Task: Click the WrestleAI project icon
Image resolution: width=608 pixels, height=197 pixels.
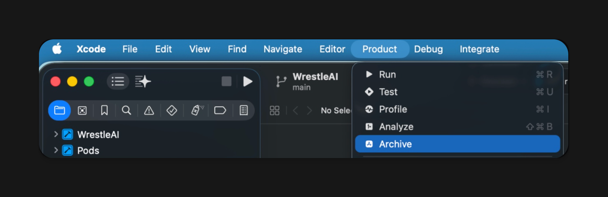Action: click(67, 135)
